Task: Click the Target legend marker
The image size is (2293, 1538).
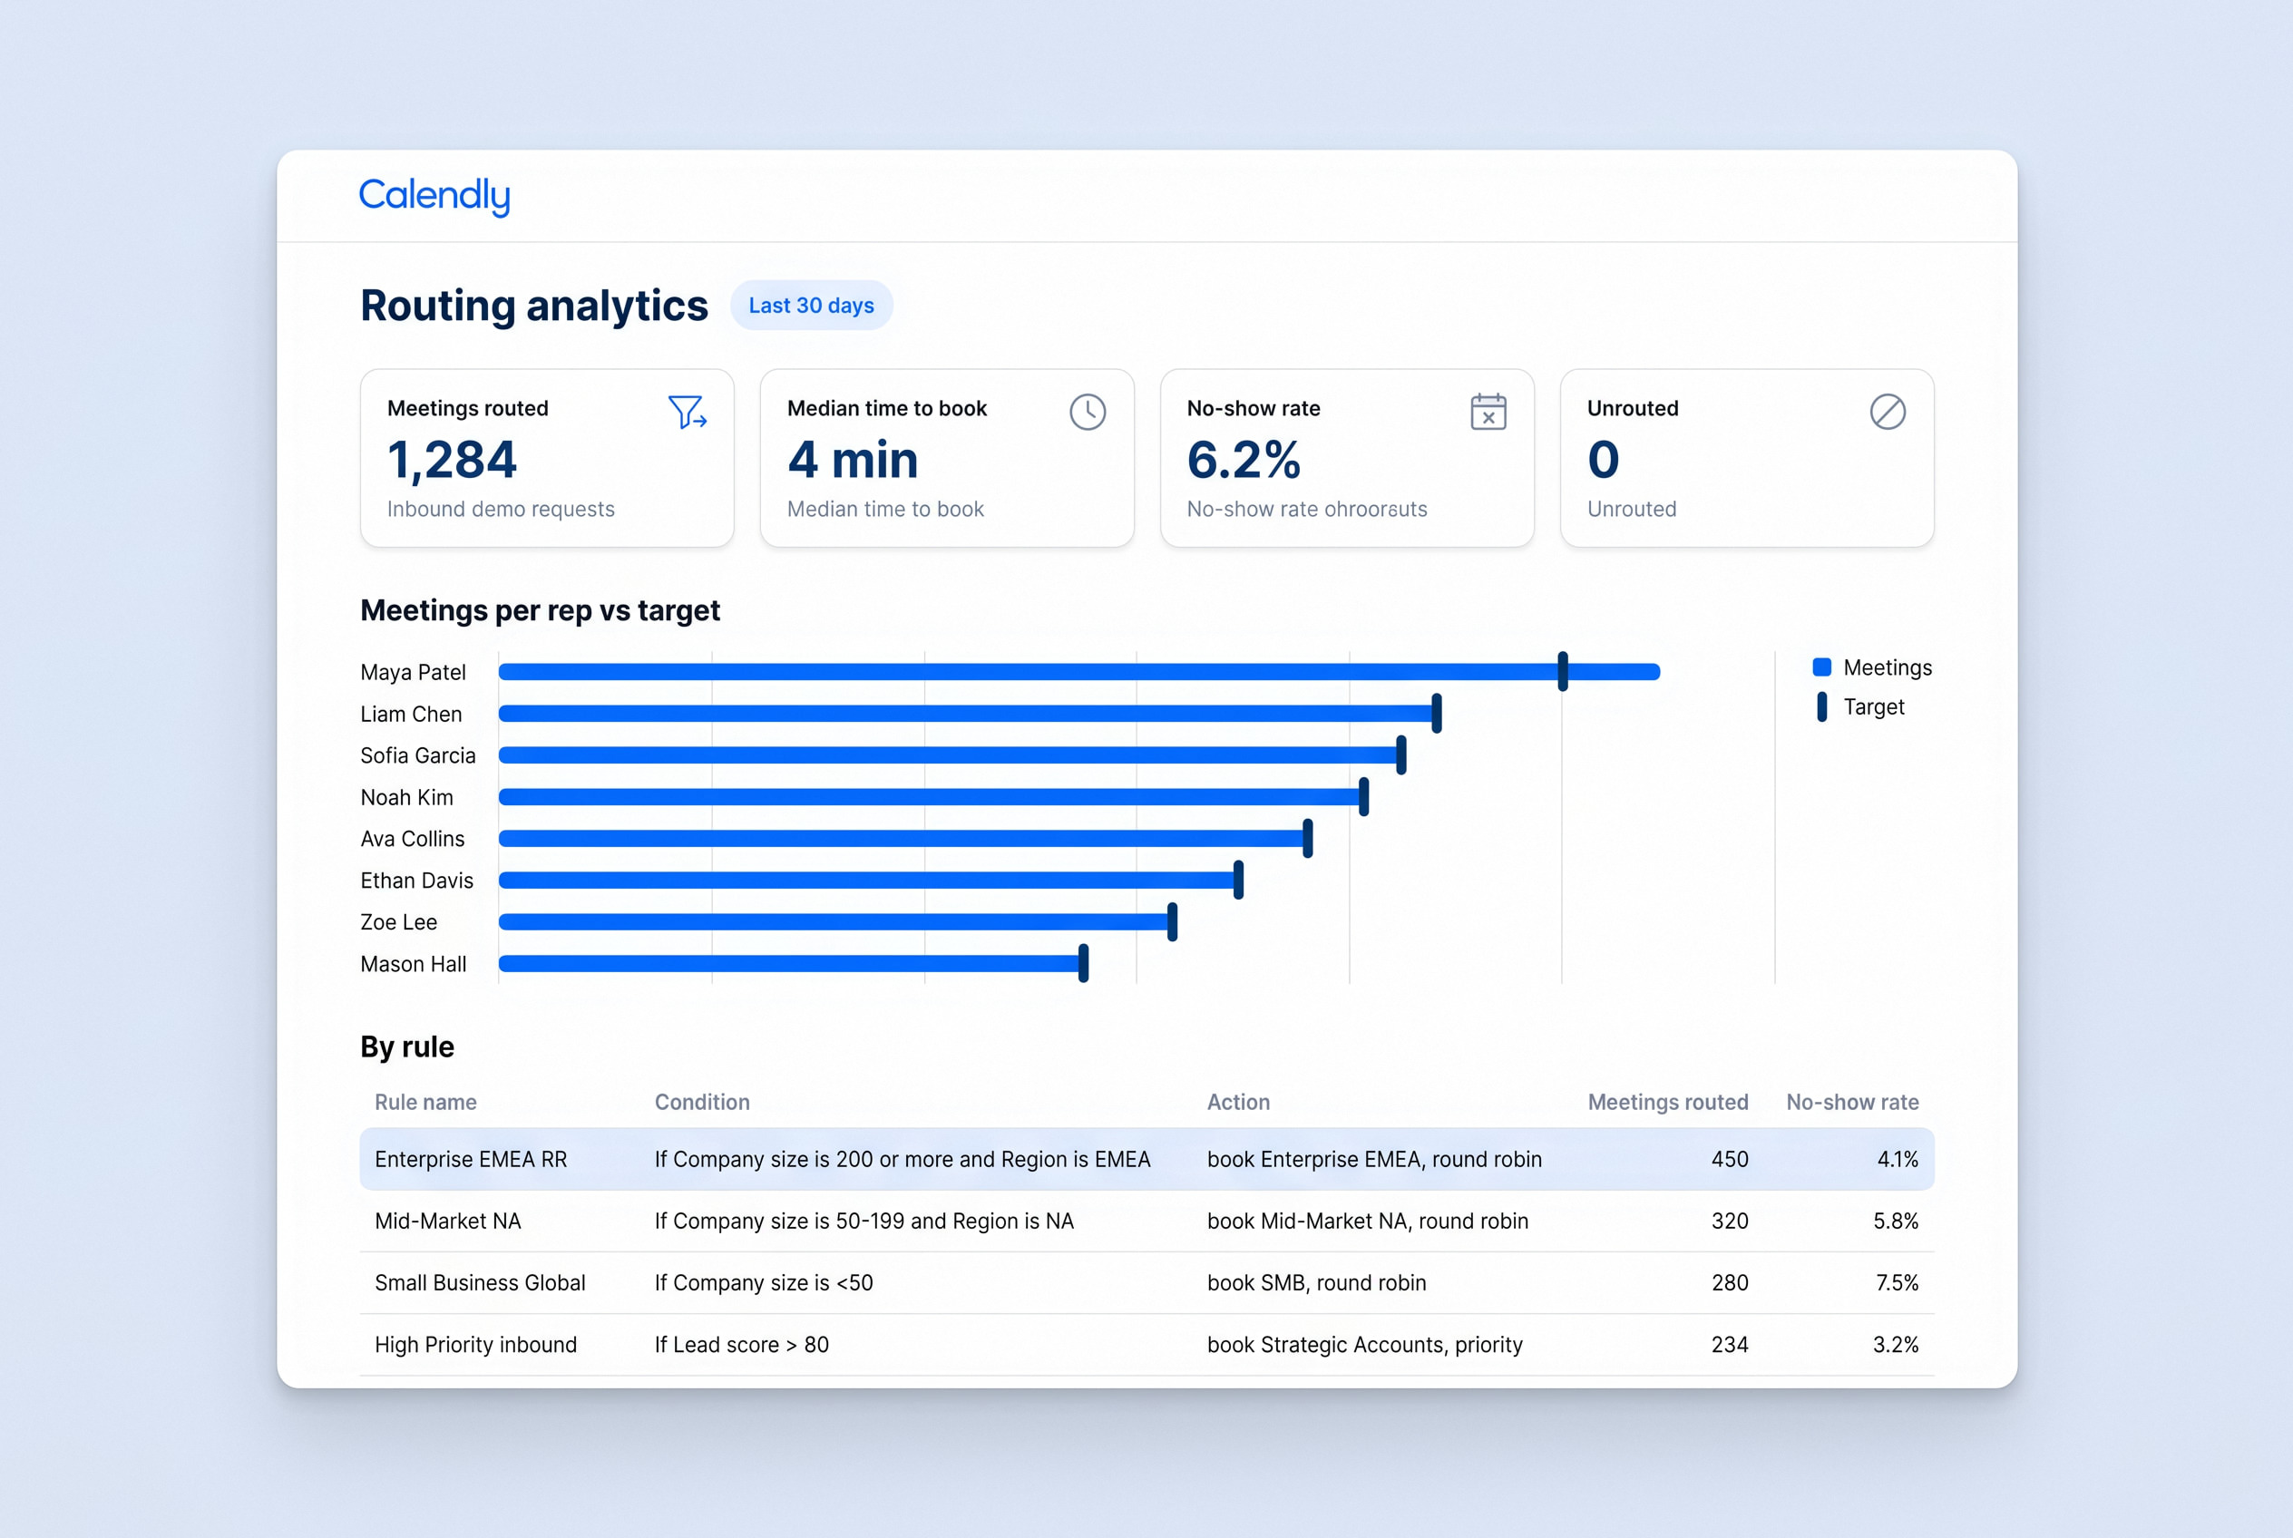Action: coord(1821,707)
